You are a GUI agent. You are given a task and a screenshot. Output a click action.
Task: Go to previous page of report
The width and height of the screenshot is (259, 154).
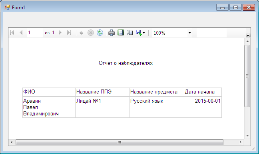21,33
